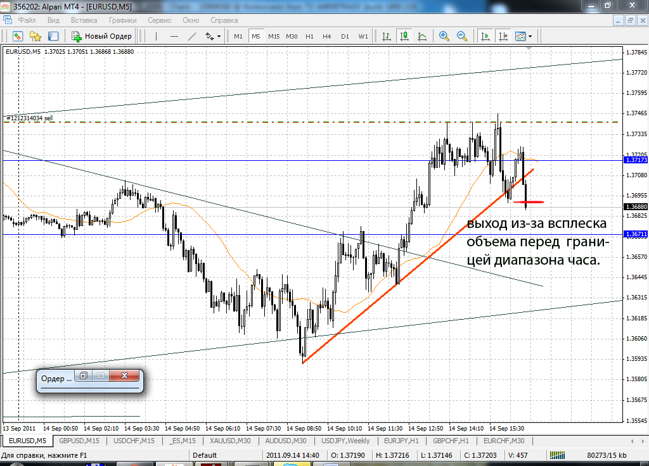The image size is (649, 466).
Task: Open the Файл menu
Action: (27, 20)
